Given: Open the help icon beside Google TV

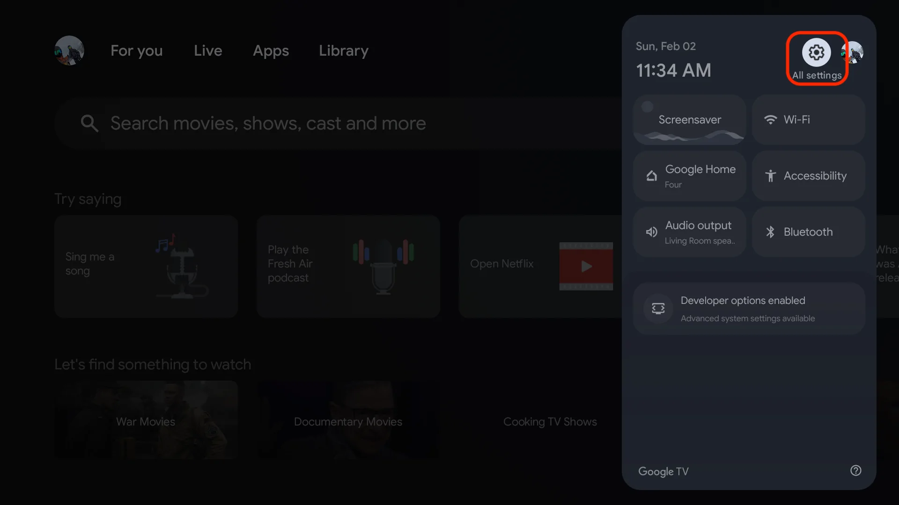Looking at the screenshot, I should [856, 470].
